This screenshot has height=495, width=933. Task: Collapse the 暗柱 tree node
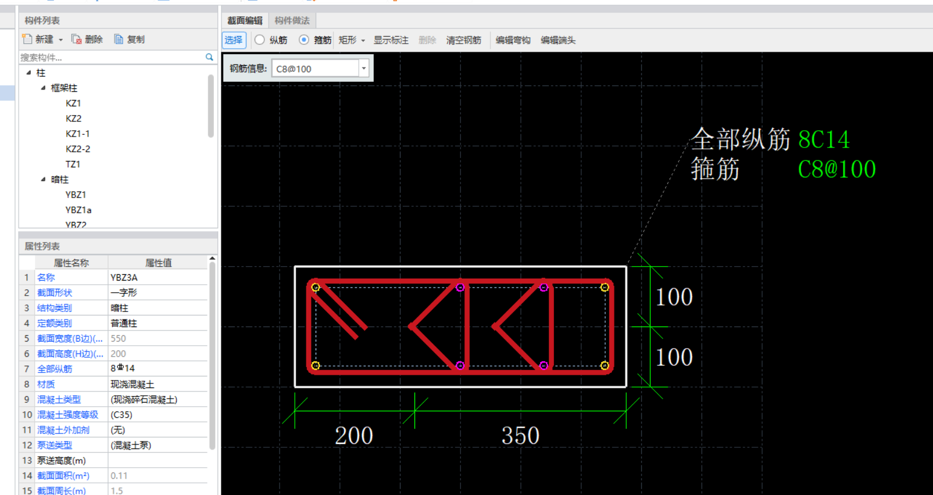point(43,180)
